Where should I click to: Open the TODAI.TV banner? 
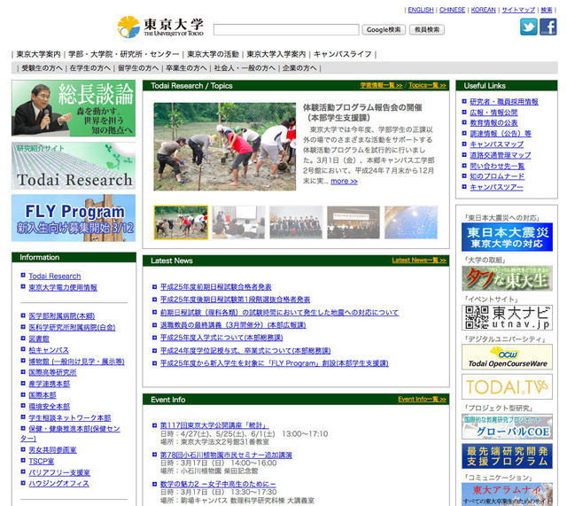[507, 386]
